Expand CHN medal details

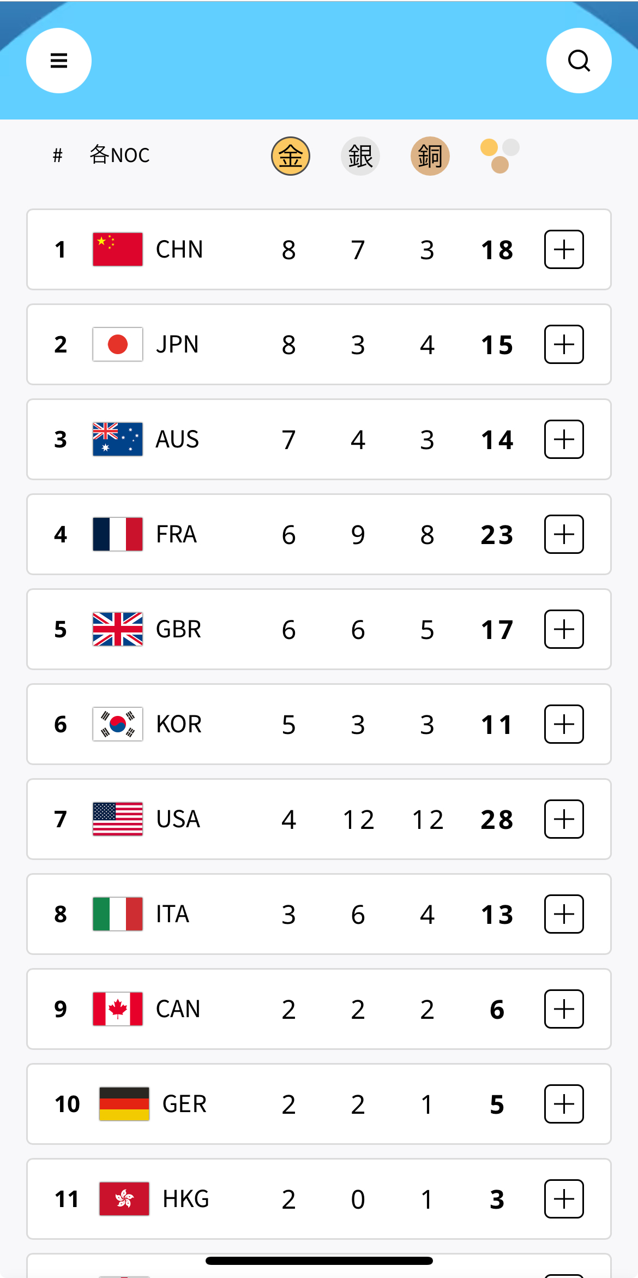pyautogui.click(x=564, y=249)
